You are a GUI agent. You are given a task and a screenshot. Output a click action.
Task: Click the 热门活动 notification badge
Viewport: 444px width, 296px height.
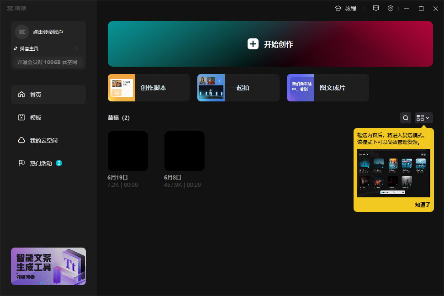click(59, 163)
